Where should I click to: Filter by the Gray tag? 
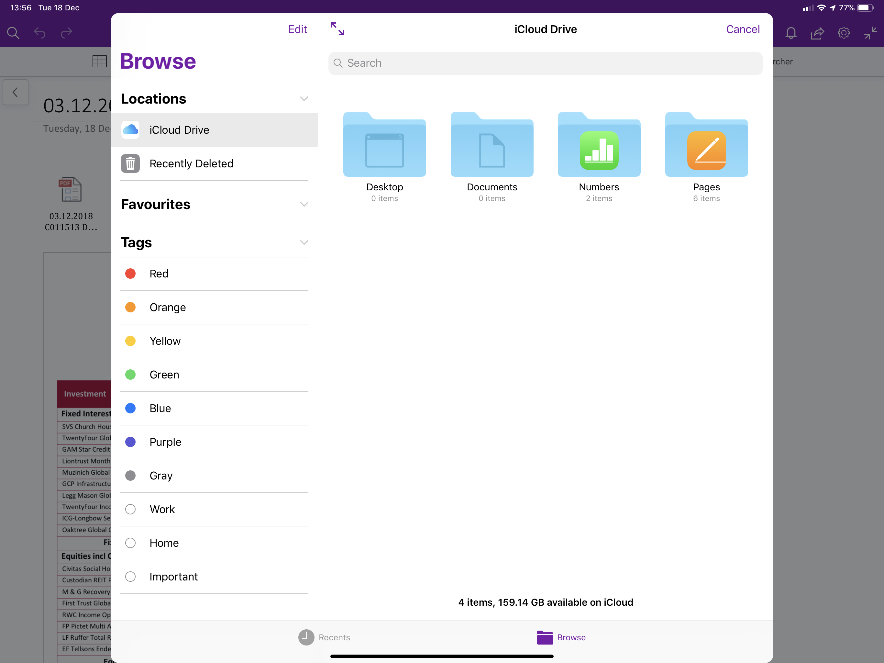coord(214,476)
